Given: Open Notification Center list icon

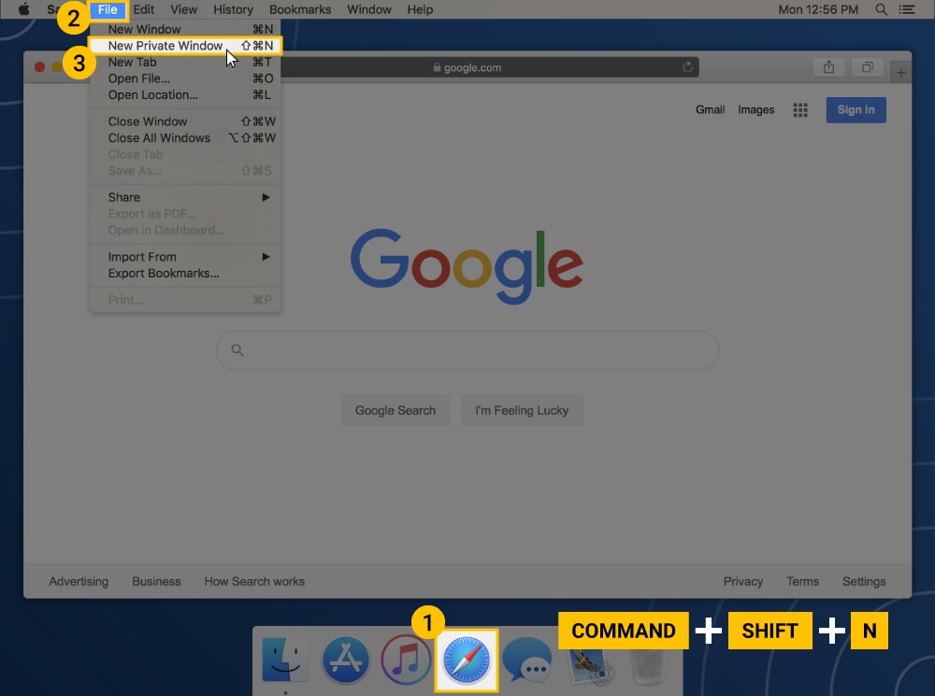Looking at the screenshot, I should click(x=907, y=9).
